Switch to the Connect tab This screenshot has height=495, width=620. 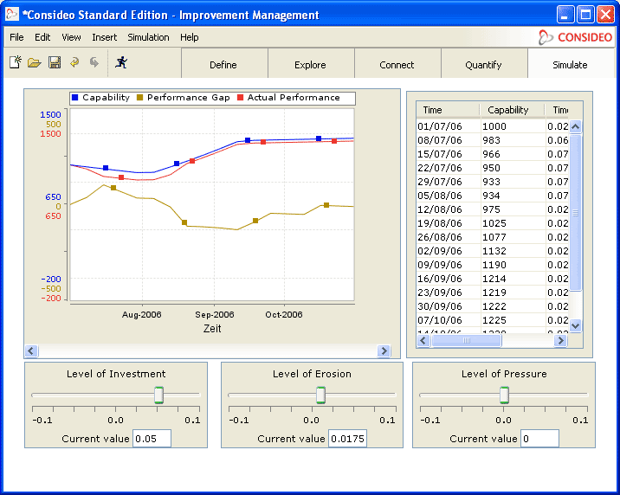click(397, 63)
